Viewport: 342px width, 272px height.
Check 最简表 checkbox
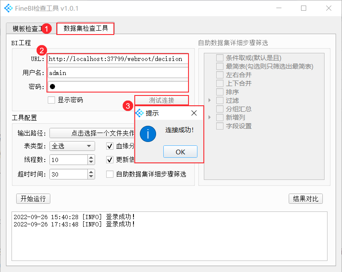coord(220,67)
